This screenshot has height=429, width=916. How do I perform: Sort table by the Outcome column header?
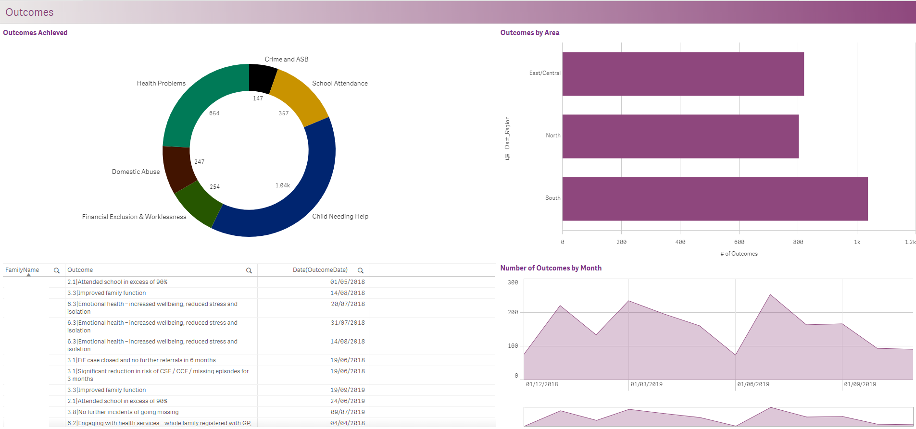tap(80, 270)
